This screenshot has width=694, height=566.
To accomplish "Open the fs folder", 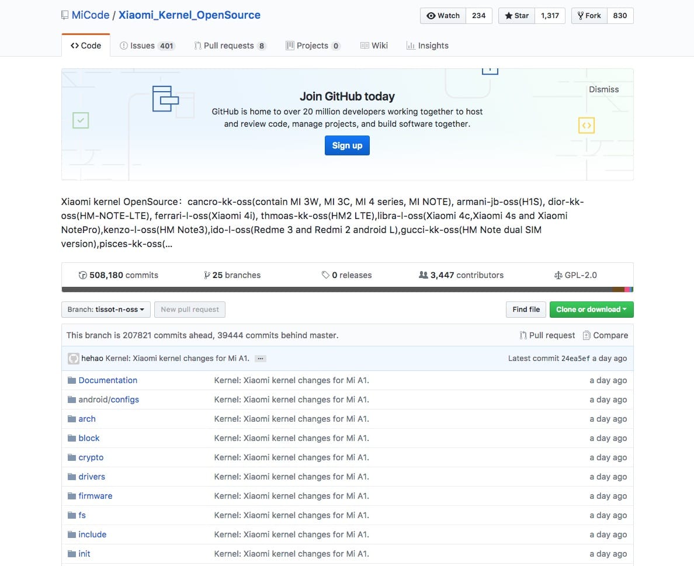I will point(82,515).
